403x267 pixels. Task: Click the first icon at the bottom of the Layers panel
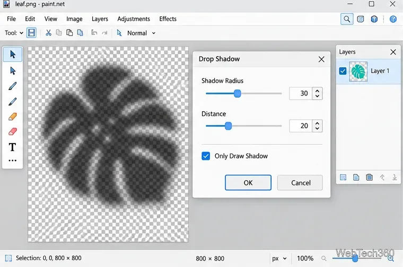coord(343,177)
